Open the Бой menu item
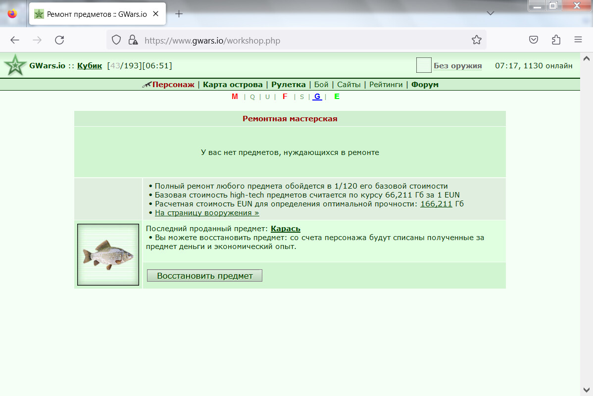593x396 pixels. click(x=321, y=85)
